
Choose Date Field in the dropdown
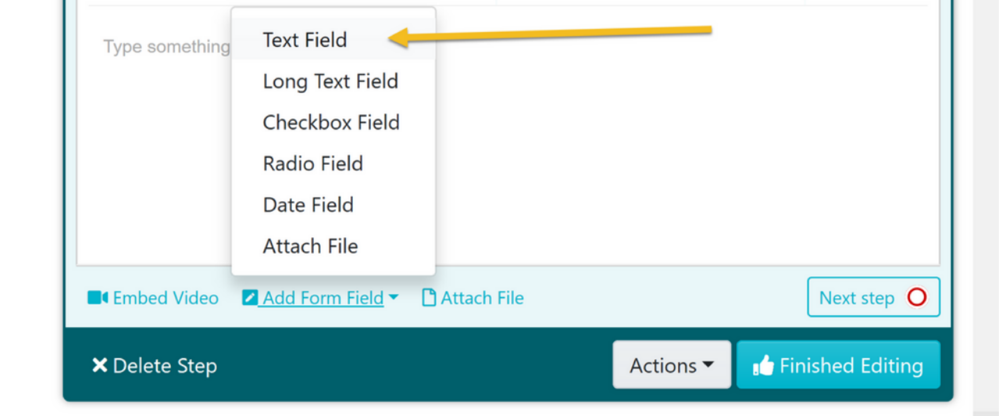tap(333, 205)
